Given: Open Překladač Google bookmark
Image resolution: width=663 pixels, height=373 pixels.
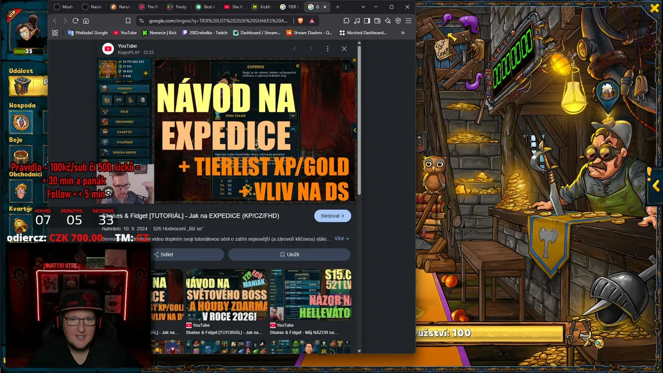Looking at the screenshot, I should coord(88,33).
